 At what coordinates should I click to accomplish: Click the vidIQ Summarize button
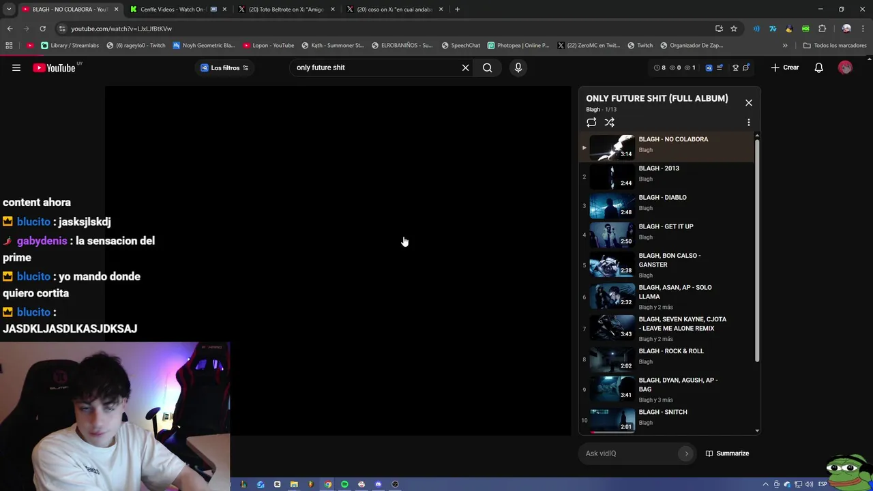pos(727,453)
